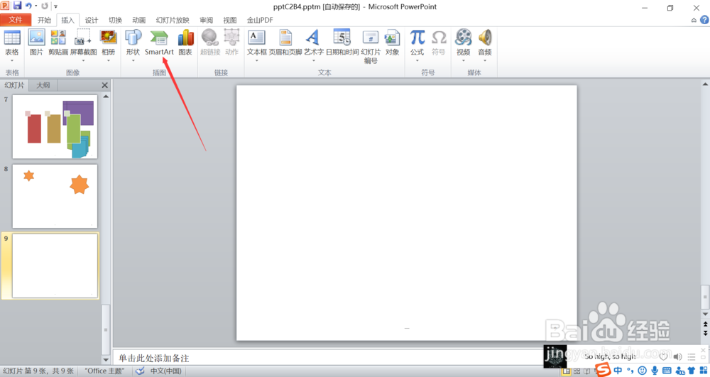
Task: Insert an embedded 对象 object
Action: click(392, 43)
